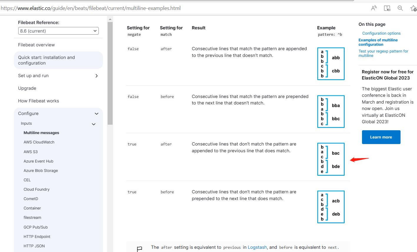Open CEL input page
Viewport: 417px width, 252px height.
27,180
